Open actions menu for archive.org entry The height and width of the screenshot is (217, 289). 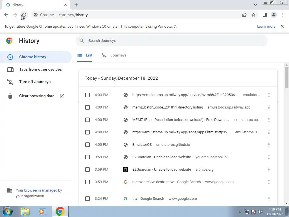[269, 170]
